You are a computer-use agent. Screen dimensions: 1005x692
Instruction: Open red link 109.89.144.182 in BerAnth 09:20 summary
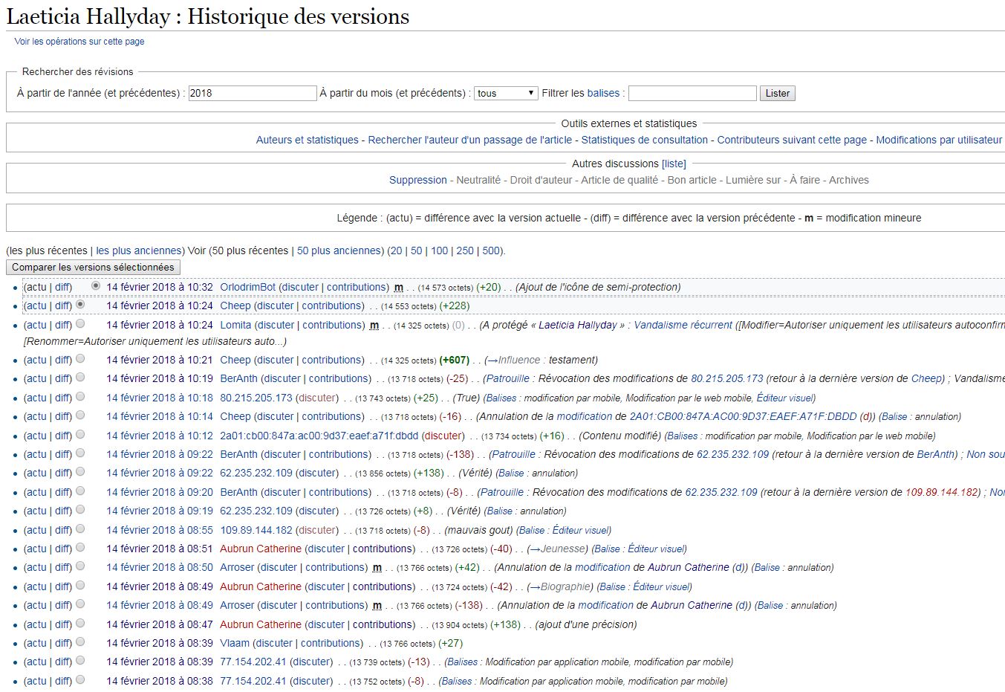(x=943, y=492)
